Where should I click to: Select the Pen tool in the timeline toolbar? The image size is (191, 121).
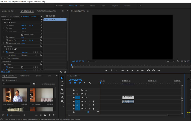(62, 97)
